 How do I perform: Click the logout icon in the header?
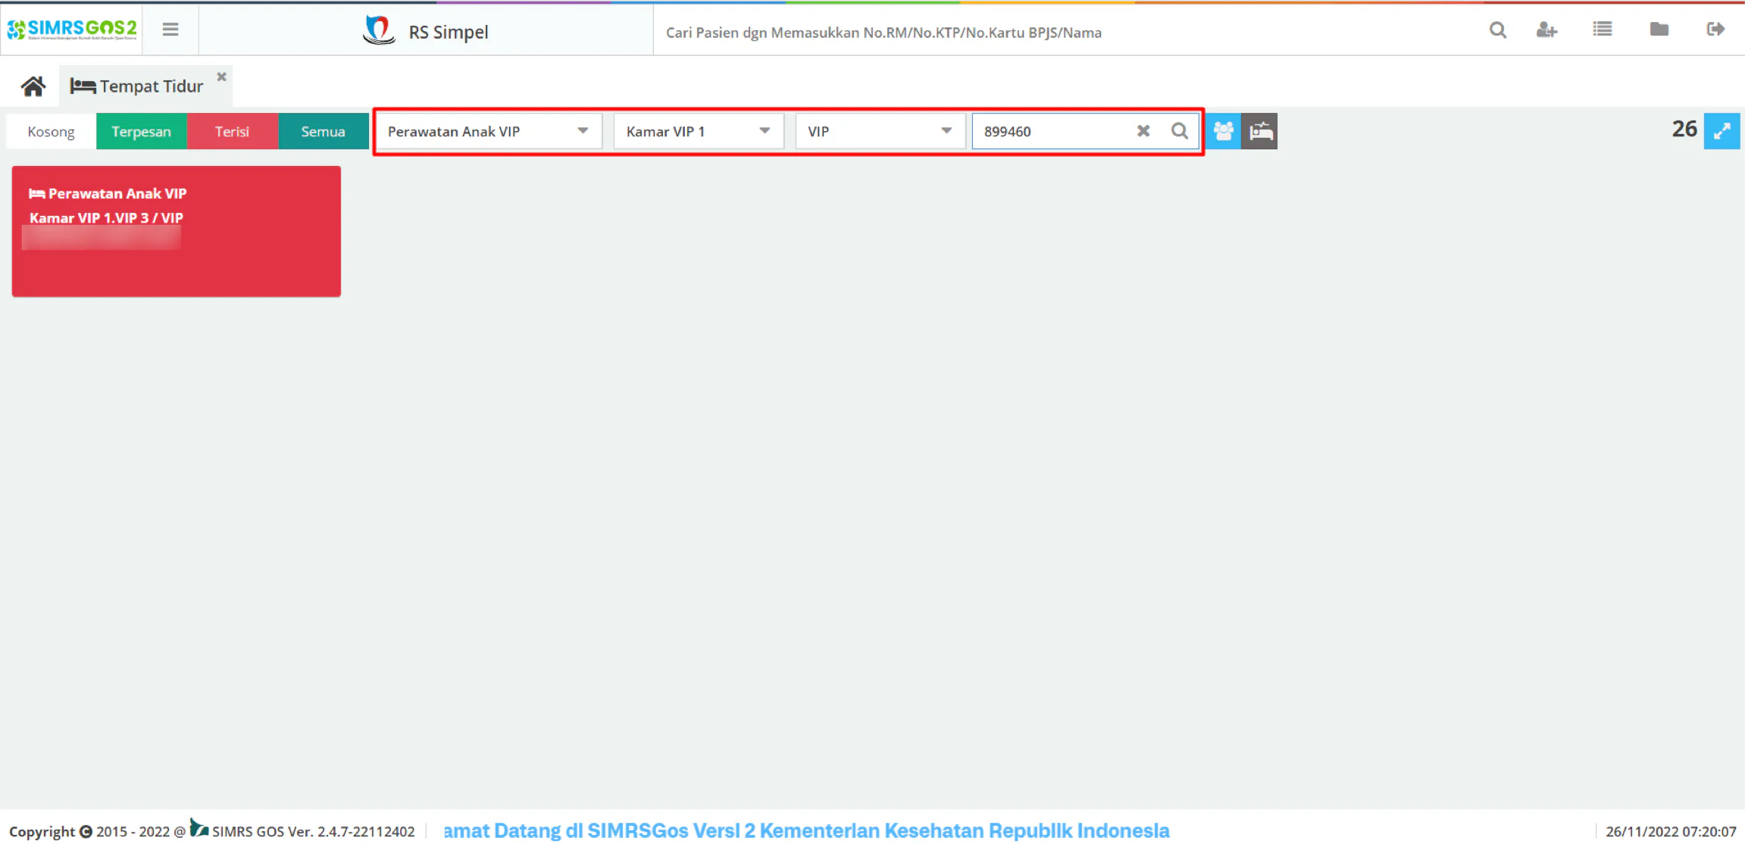tap(1715, 30)
